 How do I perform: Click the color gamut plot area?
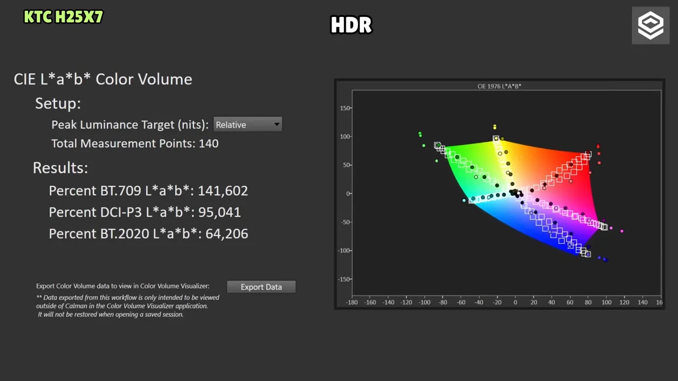click(x=506, y=193)
